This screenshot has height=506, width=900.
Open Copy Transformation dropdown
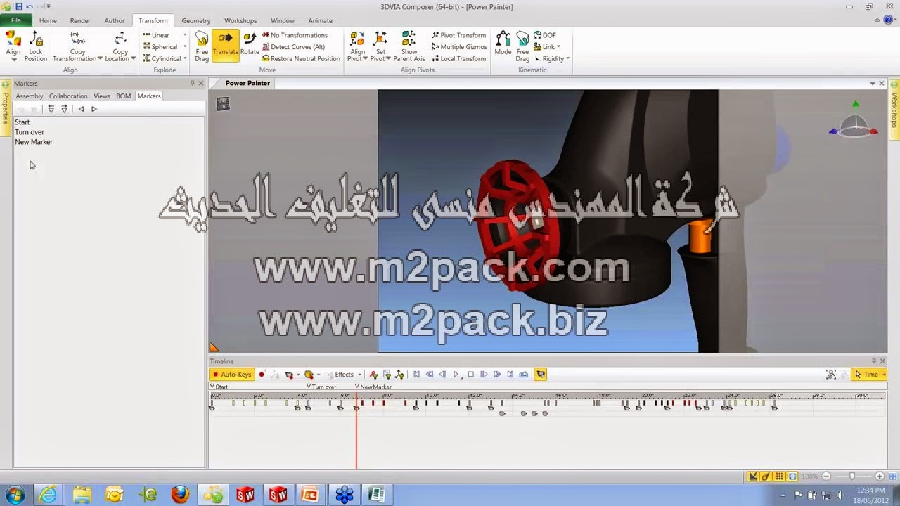click(100, 59)
